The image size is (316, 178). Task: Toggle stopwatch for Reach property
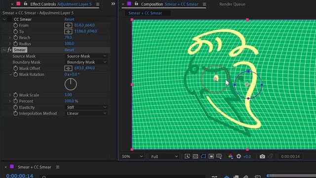15,38
